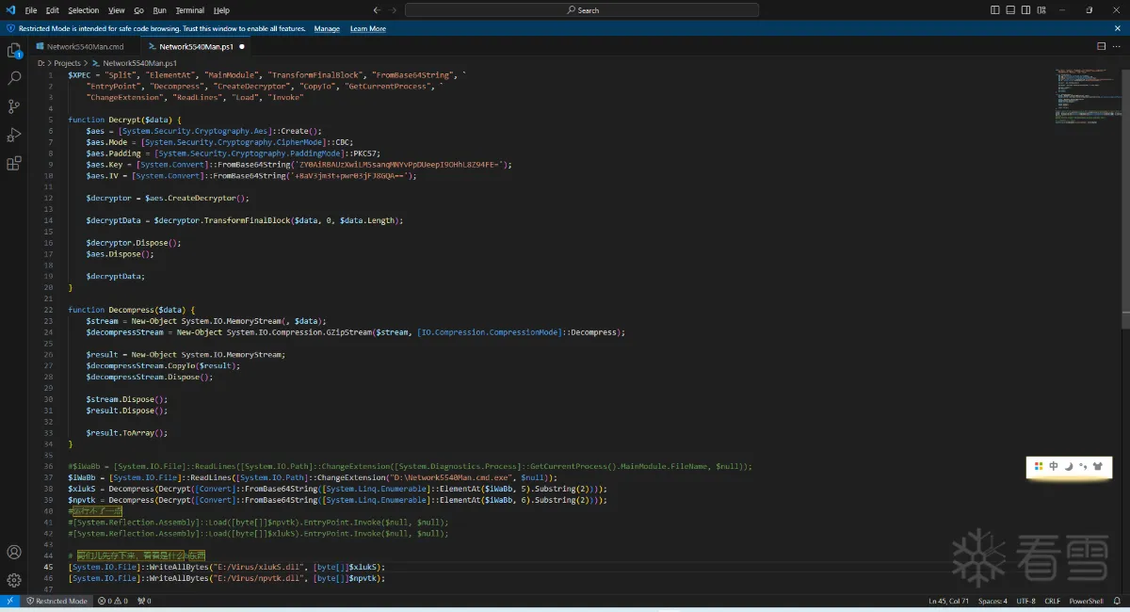Screen dimensions: 1130x612
Task: Toggle the moon icon in IME toolbar
Action: tap(1069, 466)
